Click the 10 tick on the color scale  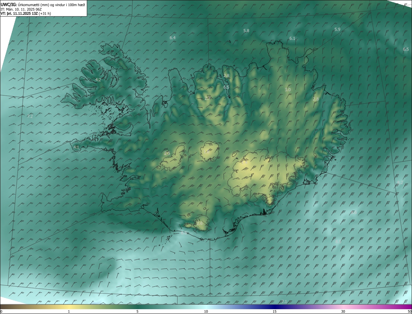click(206, 312)
